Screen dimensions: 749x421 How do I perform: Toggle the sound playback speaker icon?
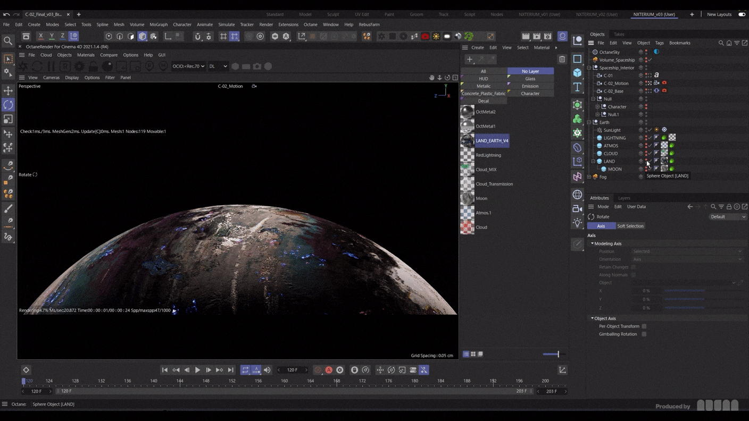[x=267, y=370]
